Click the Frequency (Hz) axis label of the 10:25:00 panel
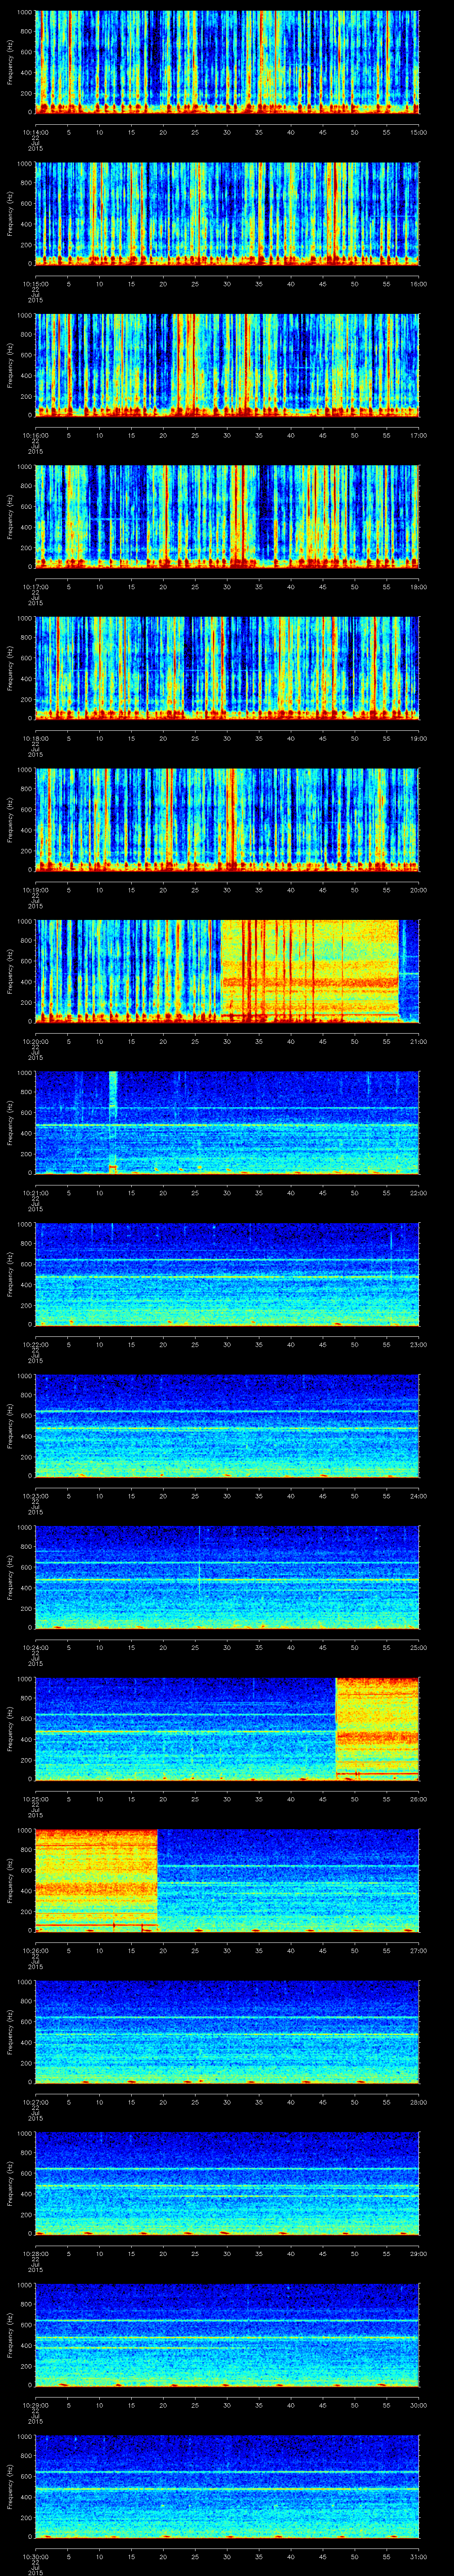Viewport: 454px width, 2576px height. pos(10,1729)
